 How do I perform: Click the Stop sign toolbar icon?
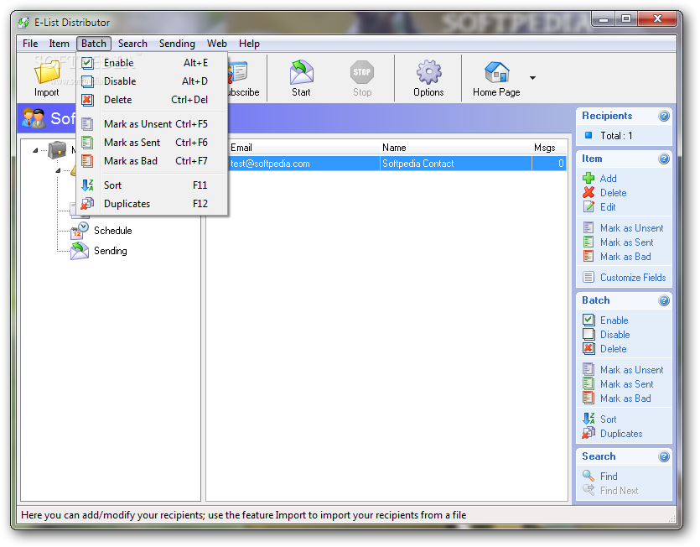[x=361, y=72]
